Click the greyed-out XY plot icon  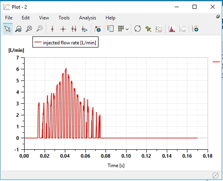183,29
